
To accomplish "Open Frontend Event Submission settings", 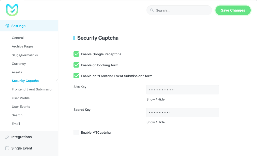I will [x=33, y=89].
